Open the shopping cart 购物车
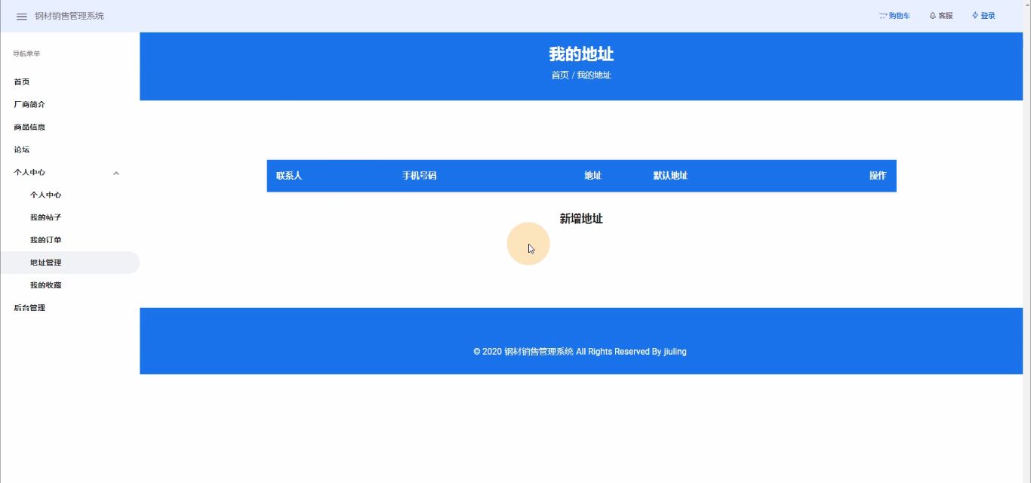The height and width of the screenshot is (483, 1031). pyautogui.click(x=894, y=16)
